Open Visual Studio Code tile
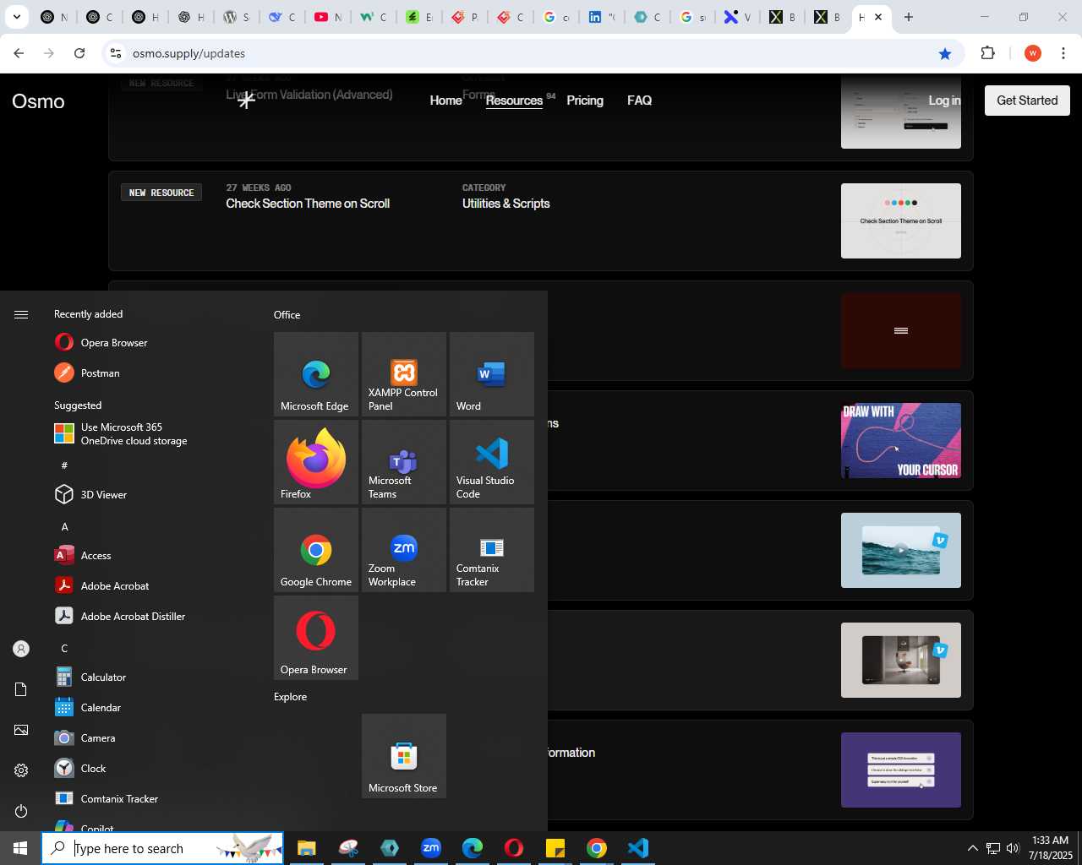Viewport: 1082px width, 865px height. [x=492, y=462]
